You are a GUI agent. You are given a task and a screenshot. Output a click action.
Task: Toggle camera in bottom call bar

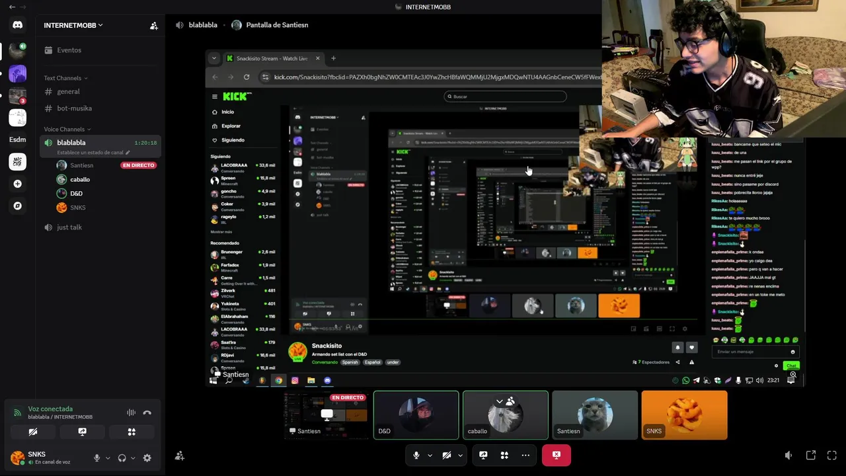pyautogui.click(x=446, y=455)
